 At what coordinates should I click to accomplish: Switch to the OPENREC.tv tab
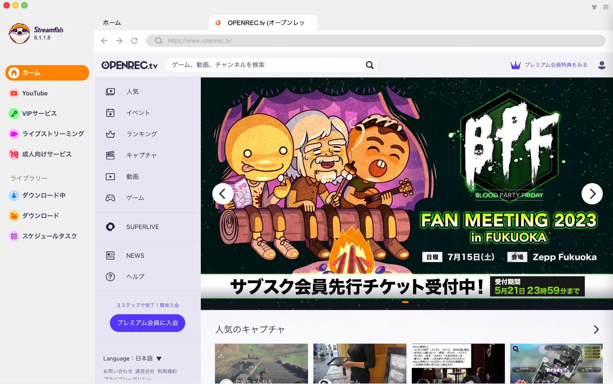(263, 23)
